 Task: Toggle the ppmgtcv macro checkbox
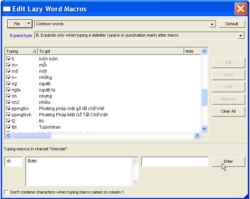(9, 109)
